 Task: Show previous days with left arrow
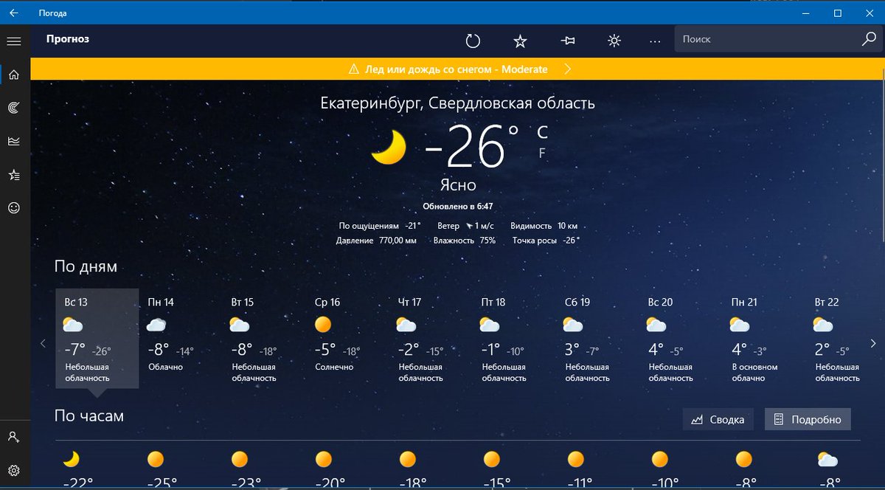pos(43,343)
